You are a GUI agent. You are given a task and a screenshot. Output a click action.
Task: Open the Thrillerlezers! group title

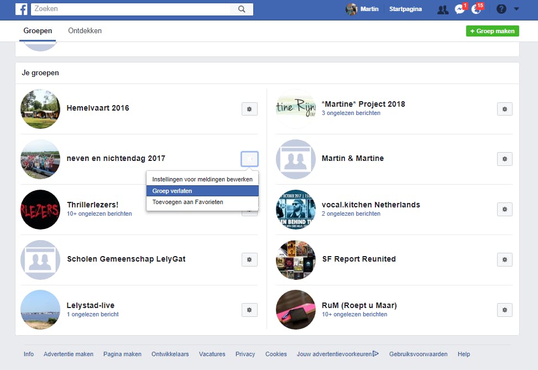tap(93, 205)
